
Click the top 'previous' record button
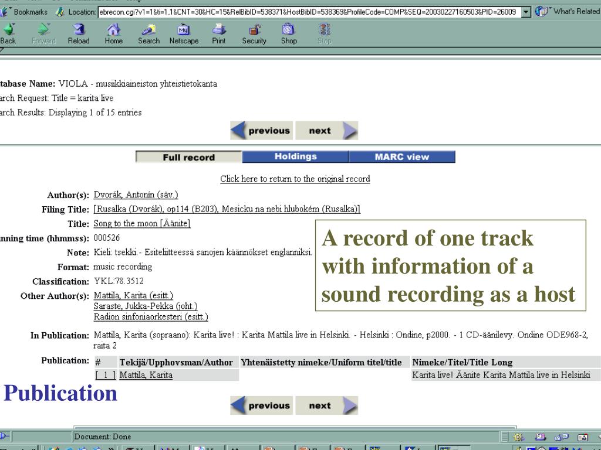click(261, 131)
